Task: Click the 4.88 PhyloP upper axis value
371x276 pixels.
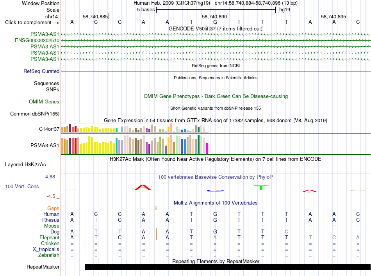Action: tap(50, 177)
